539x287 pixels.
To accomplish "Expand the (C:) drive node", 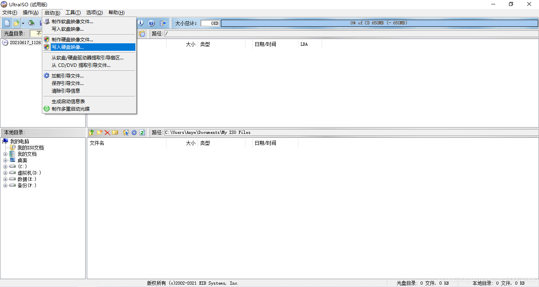I will click(6, 167).
